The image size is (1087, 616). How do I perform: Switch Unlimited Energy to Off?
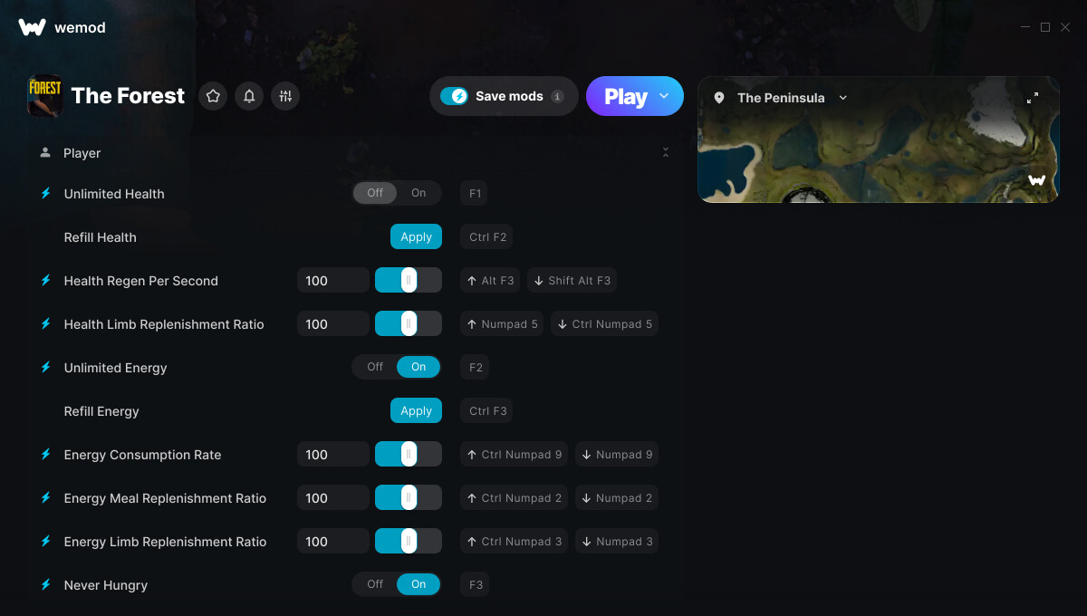coord(375,367)
